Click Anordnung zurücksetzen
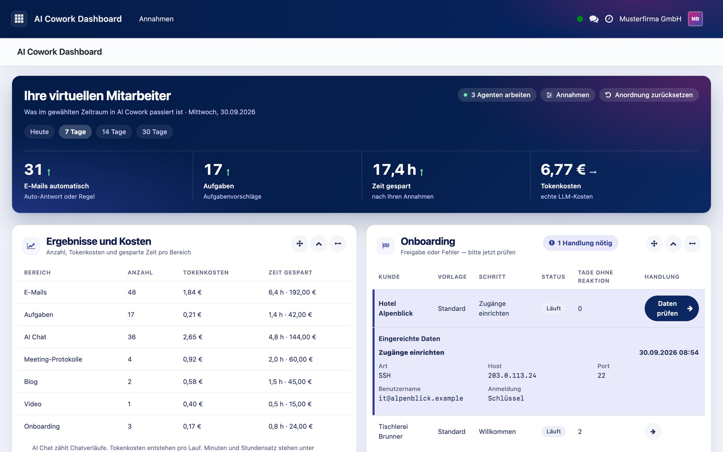The width and height of the screenshot is (723, 452). click(649, 95)
